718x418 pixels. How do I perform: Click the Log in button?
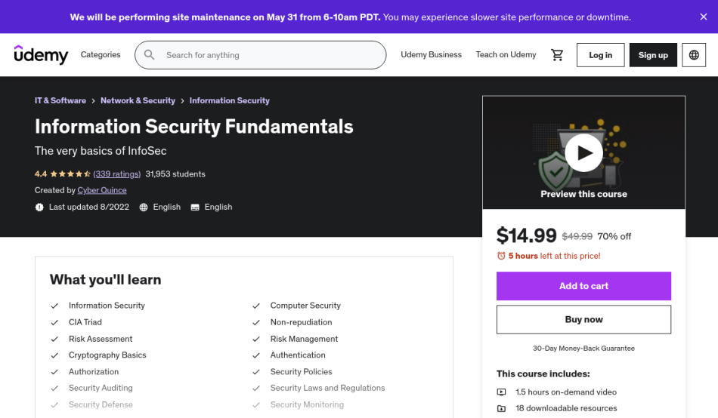(x=600, y=55)
